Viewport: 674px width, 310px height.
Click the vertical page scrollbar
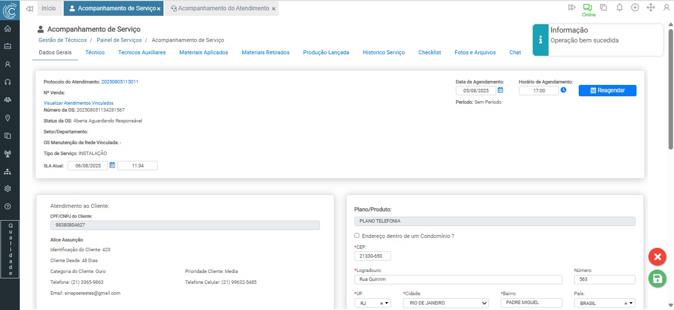click(671, 89)
